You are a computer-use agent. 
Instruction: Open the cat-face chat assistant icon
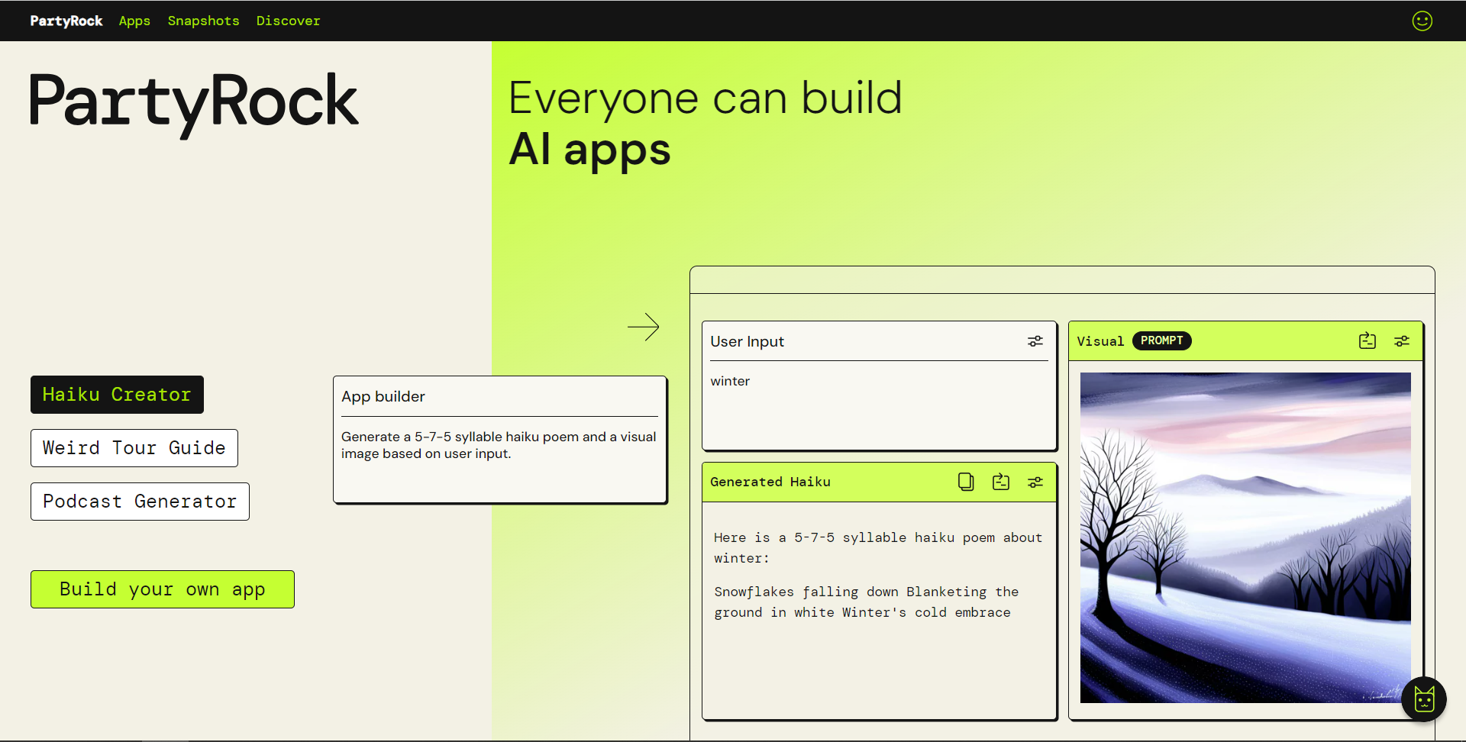click(x=1424, y=698)
